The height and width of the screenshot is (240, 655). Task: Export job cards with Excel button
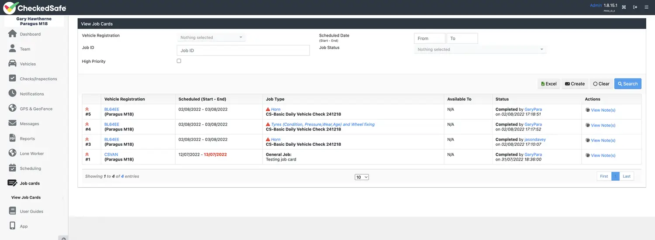(x=548, y=84)
